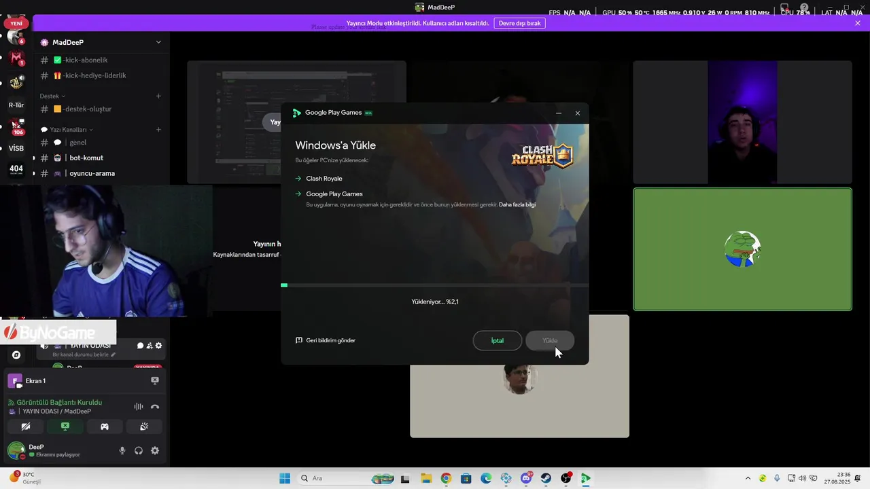Select the server icon with 106 badge
870x489 pixels.
click(16, 126)
